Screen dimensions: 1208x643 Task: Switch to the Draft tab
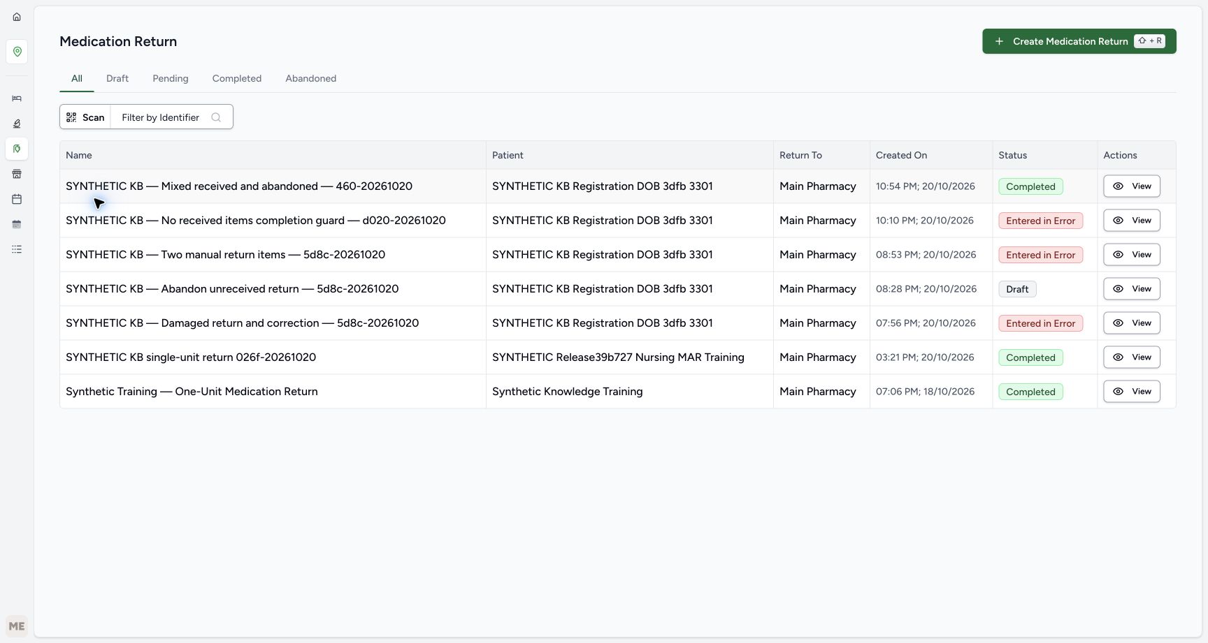[117, 79]
